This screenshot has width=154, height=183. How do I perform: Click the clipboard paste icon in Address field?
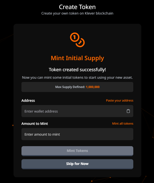pos(128,111)
